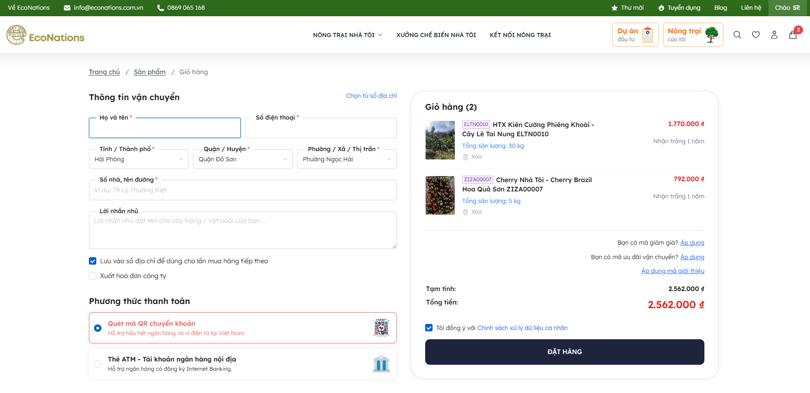Screen dimensions: 810x393
Task: Select Thẻ ATM payment radio option
Action: pyautogui.click(x=98, y=364)
